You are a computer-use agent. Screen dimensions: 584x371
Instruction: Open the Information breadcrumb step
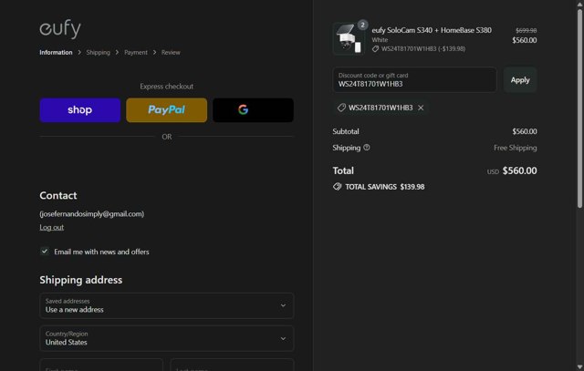56,53
